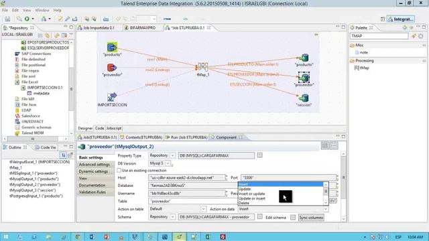Image resolution: width=429 pixels, height=241 pixels.
Task: Toggle Use an existing connection checkbox
Action: pyautogui.click(x=119, y=170)
